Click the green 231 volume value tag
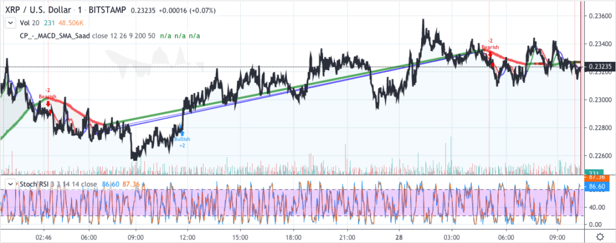This screenshot has width=616, height=243. (594, 173)
